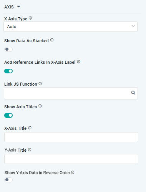Turn off Show Axis Titles switch
This screenshot has width=146, height=192.
point(8,115)
